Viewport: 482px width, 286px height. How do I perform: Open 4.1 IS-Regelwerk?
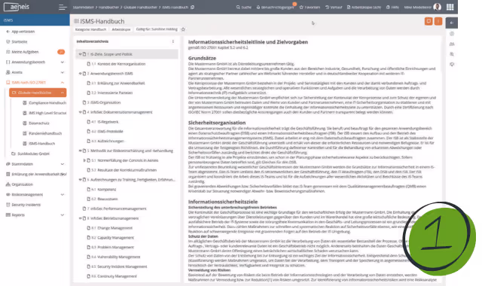click(x=108, y=122)
